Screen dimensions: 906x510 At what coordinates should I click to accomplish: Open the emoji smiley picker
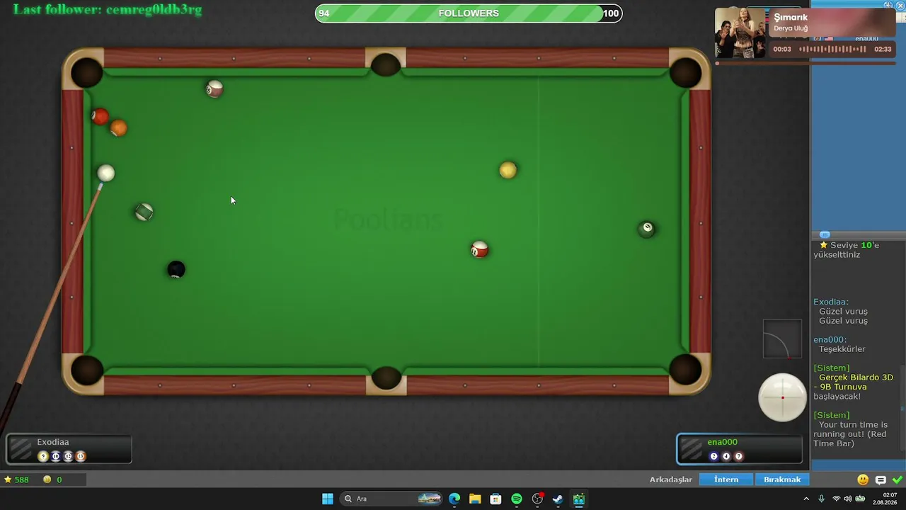(x=862, y=480)
